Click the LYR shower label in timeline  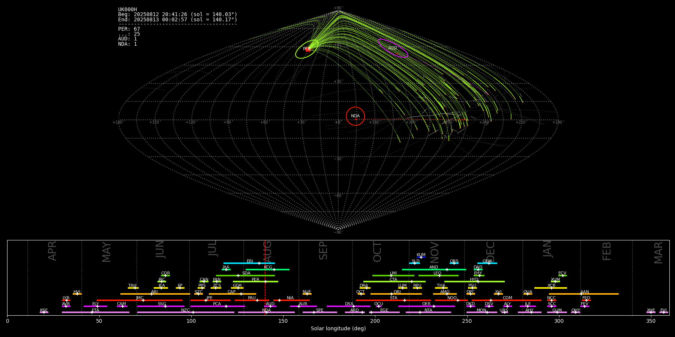(x=66, y=298)
